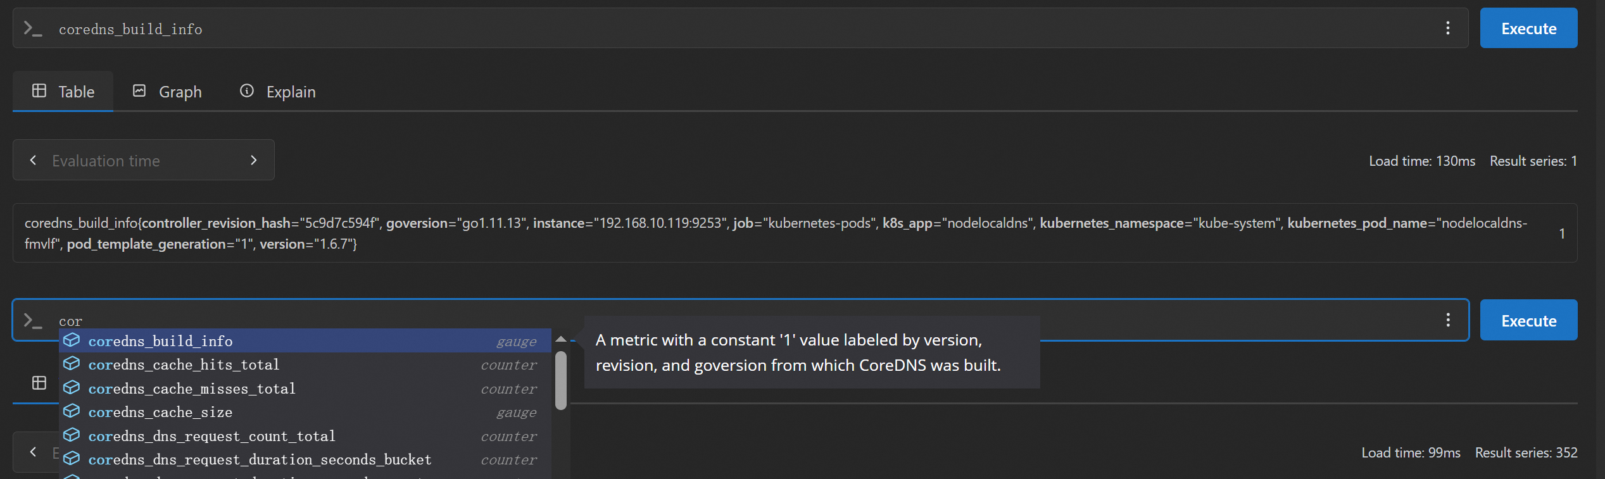Open the first query's three-dot options menu
1605x479 pixels.
1447,28
